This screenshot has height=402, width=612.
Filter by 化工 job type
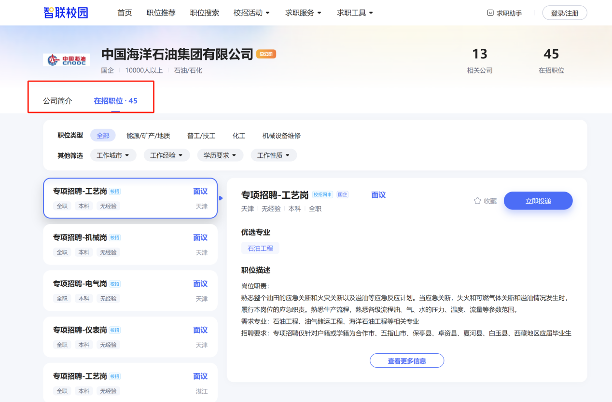(x=239, y=136)
